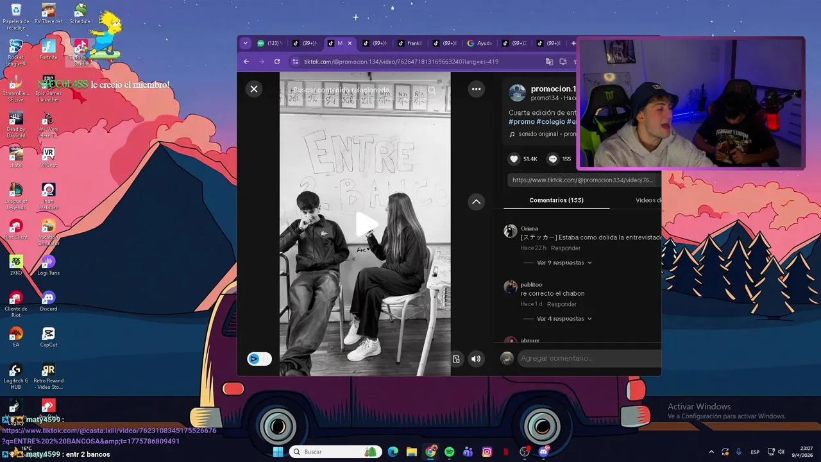Viewport: 821px width, 462px height.
Task: Toggle the autoplay switch on the video
Action: [259, 359]
